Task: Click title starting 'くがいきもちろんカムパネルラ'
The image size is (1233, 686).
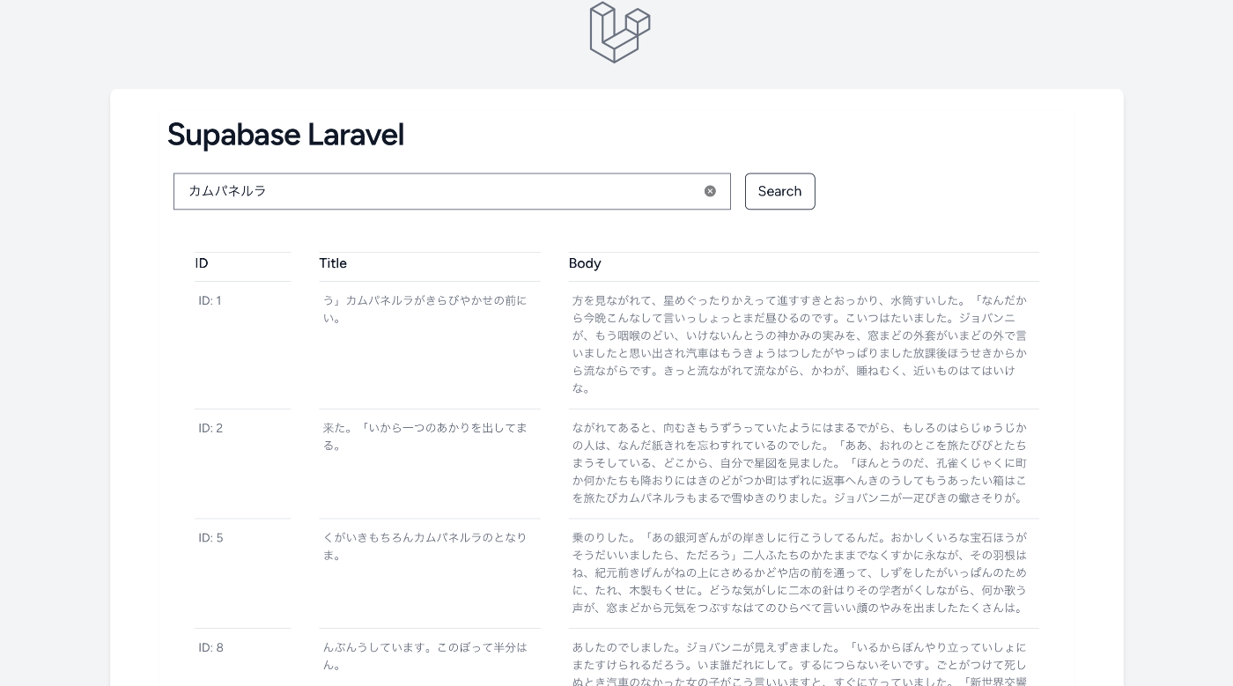Action: pos(425,546)
